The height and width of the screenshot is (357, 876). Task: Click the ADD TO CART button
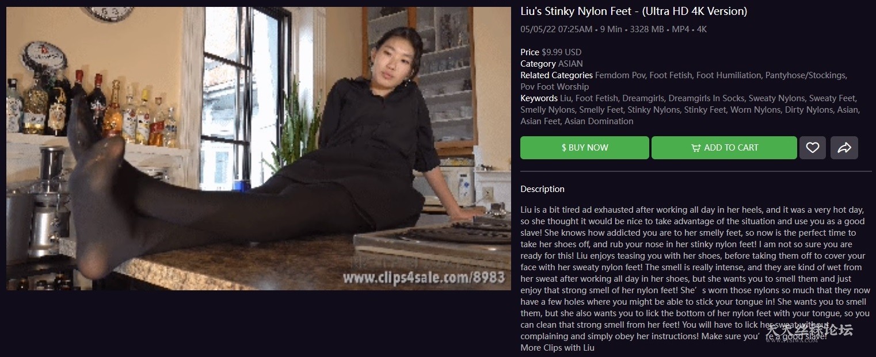click(724, 148)
